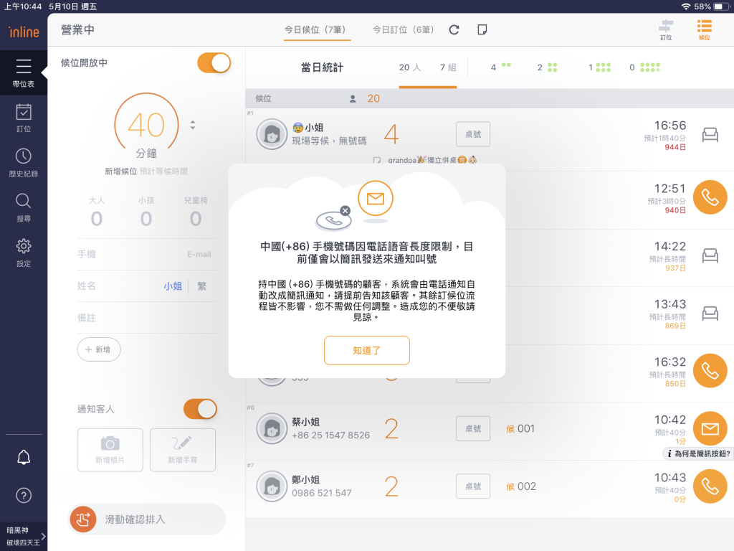This screenshot has width=734, height=551.
Task: Click the refresh icon beside 今日訂位
Action: click(x=454, y=29)
